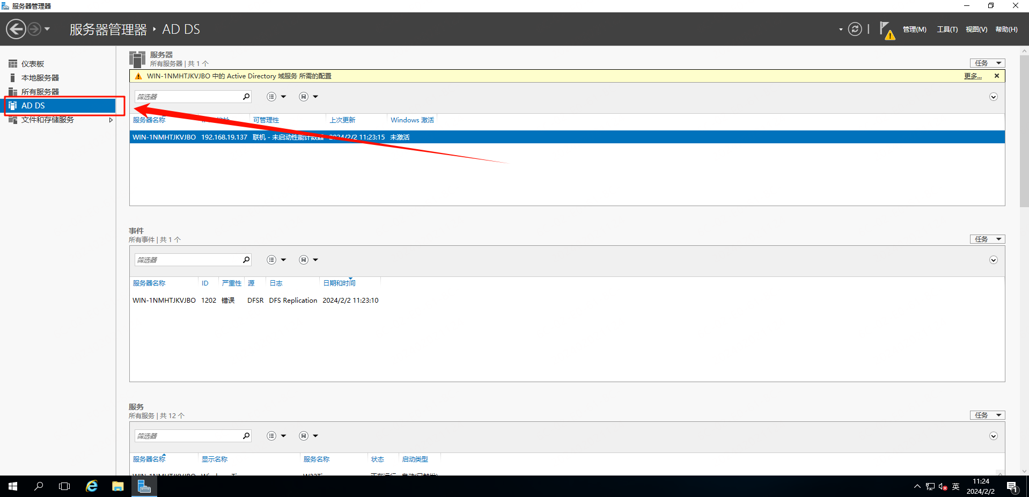Open the 管理(M) menu
1029x497 pixels.
click(x=914, y=30)
